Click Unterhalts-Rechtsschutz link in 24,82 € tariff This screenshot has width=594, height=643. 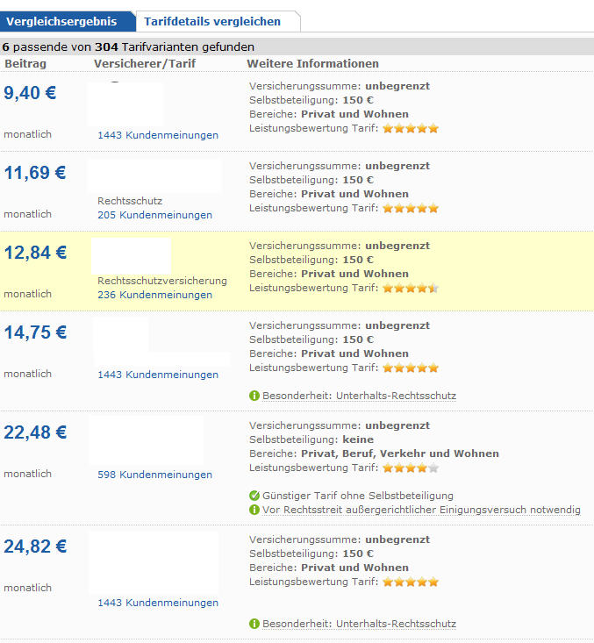point(396,624)
